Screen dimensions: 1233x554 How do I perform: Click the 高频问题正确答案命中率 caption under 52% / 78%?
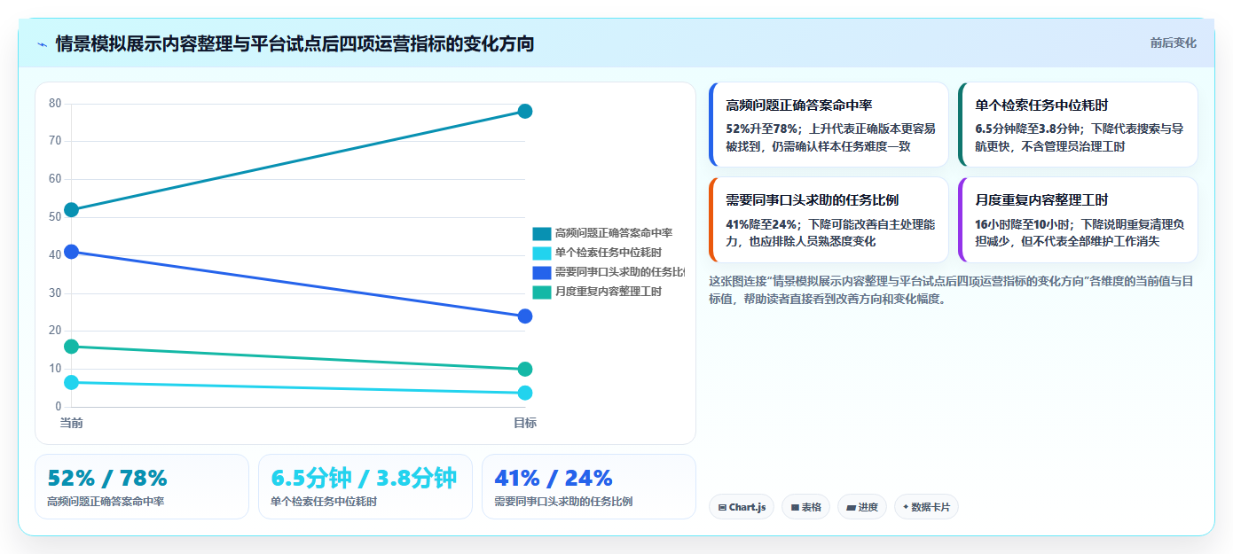click(x=106, y=502)
